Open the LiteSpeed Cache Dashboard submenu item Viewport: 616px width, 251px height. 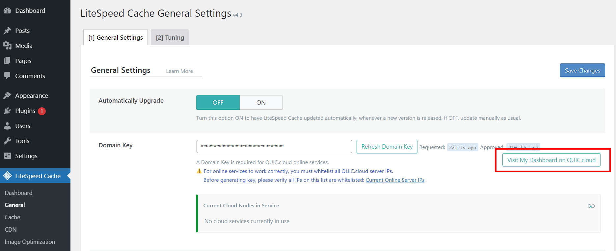tap(18, 193)
